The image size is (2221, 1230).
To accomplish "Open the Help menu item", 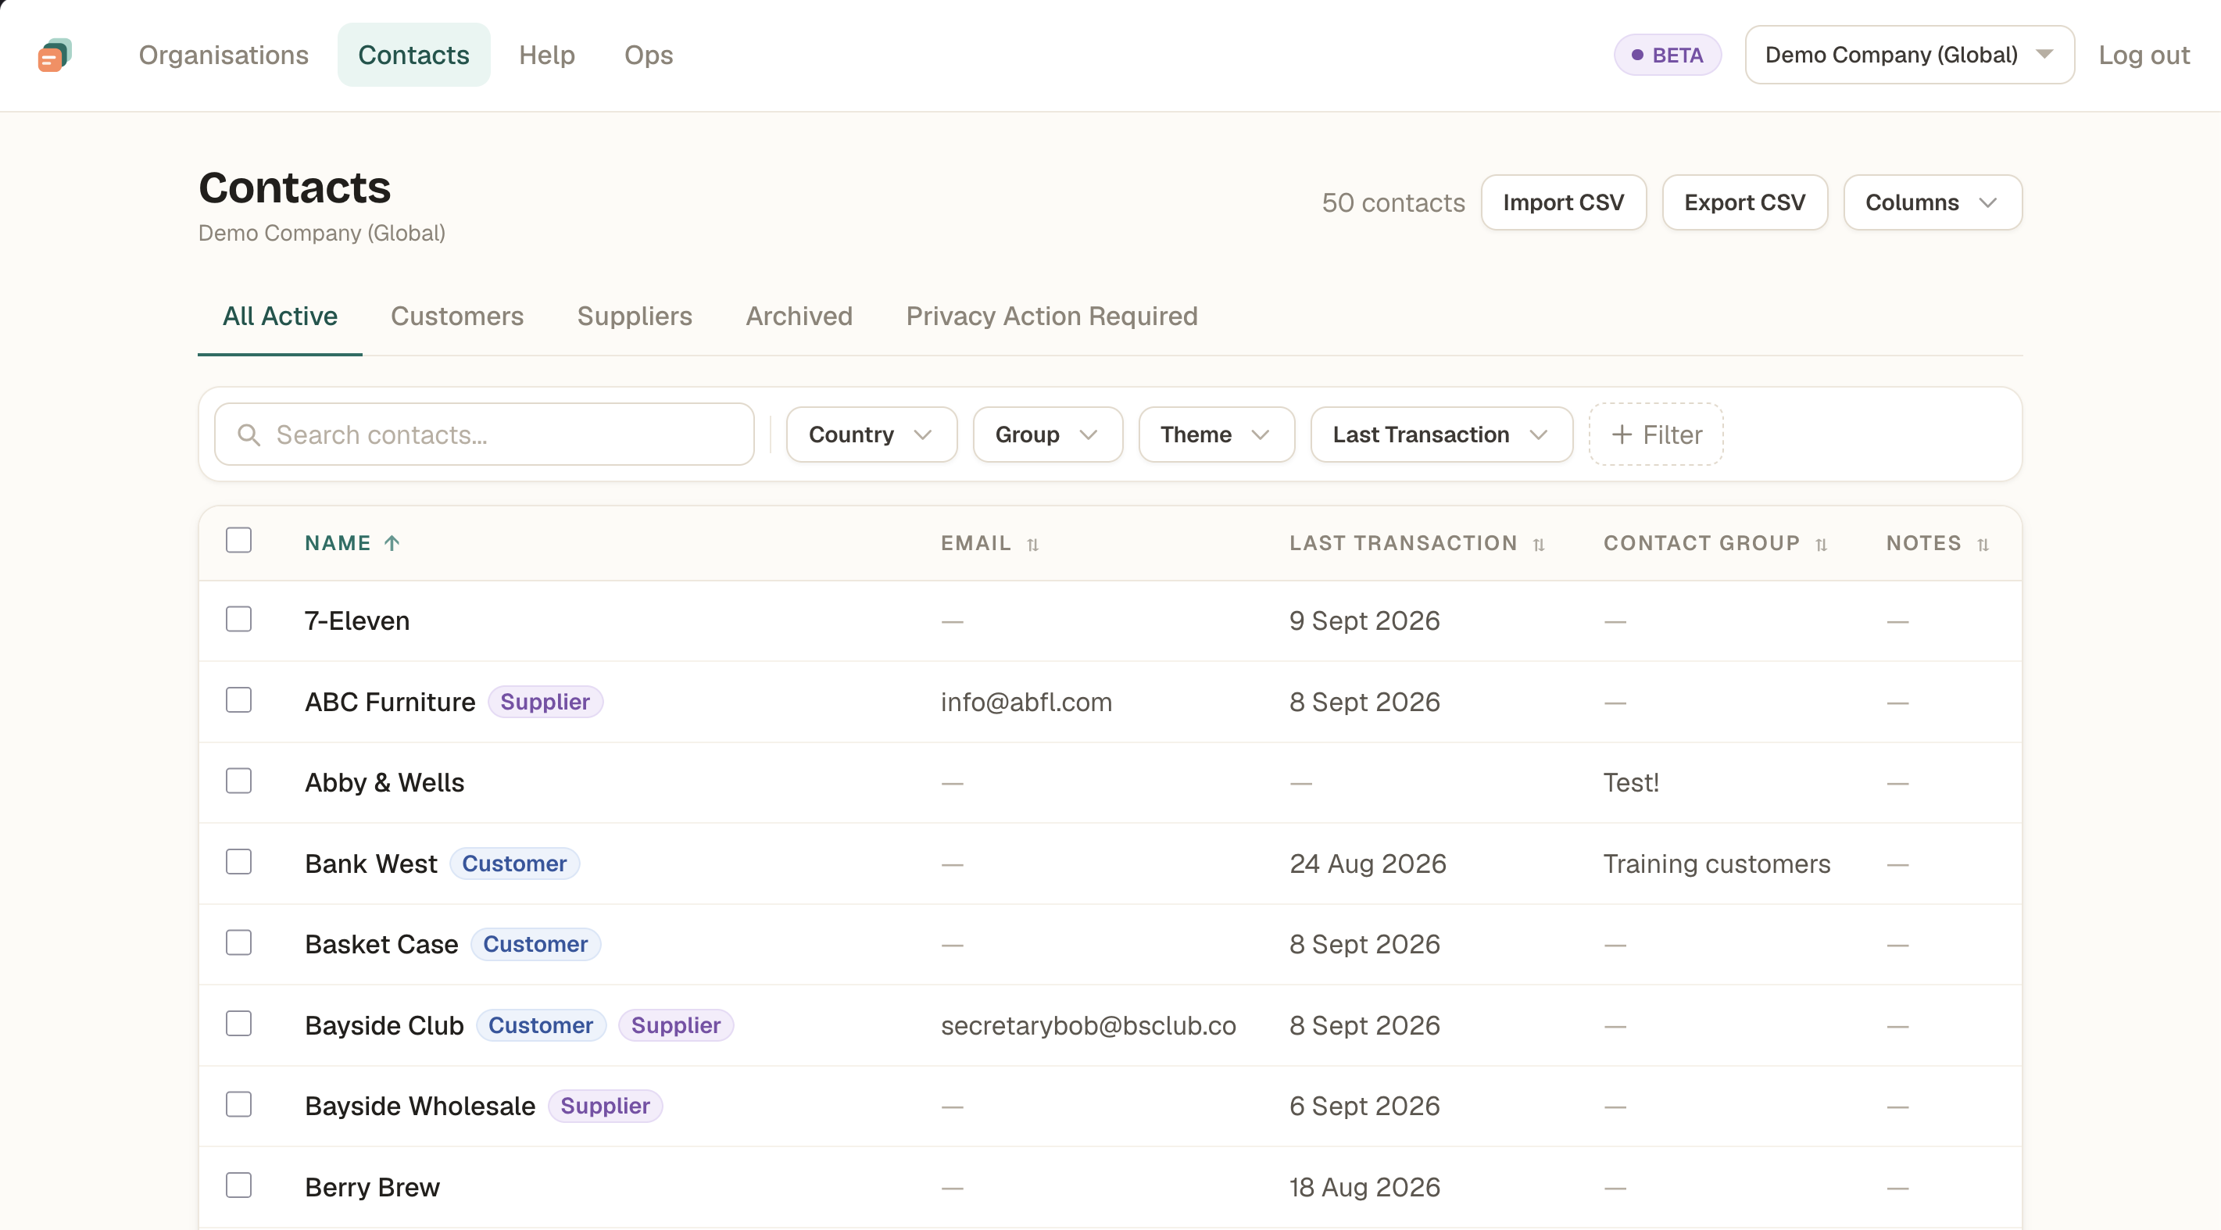I will (x=546, y=55).
